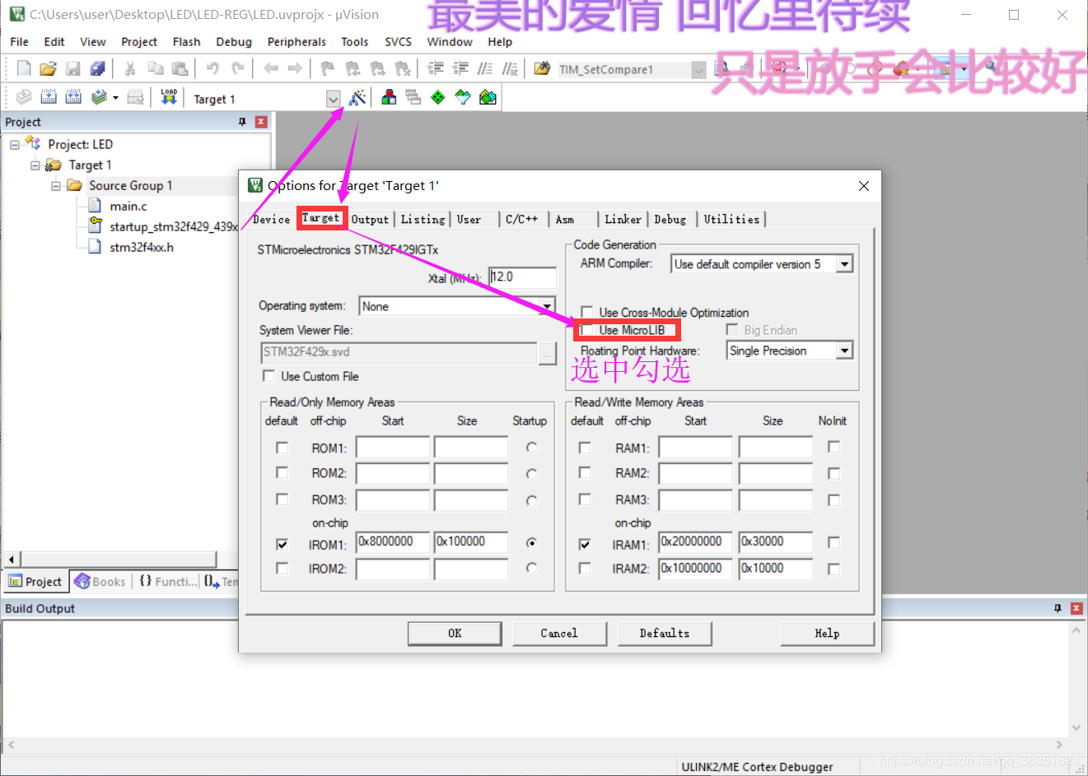Collapse the Project: LED tree node

pos(15,145)
